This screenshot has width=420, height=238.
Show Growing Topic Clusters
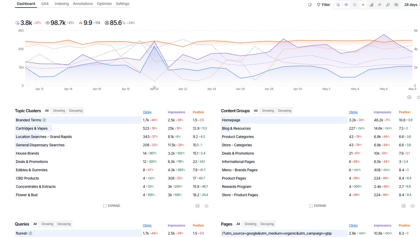(59, 111)
